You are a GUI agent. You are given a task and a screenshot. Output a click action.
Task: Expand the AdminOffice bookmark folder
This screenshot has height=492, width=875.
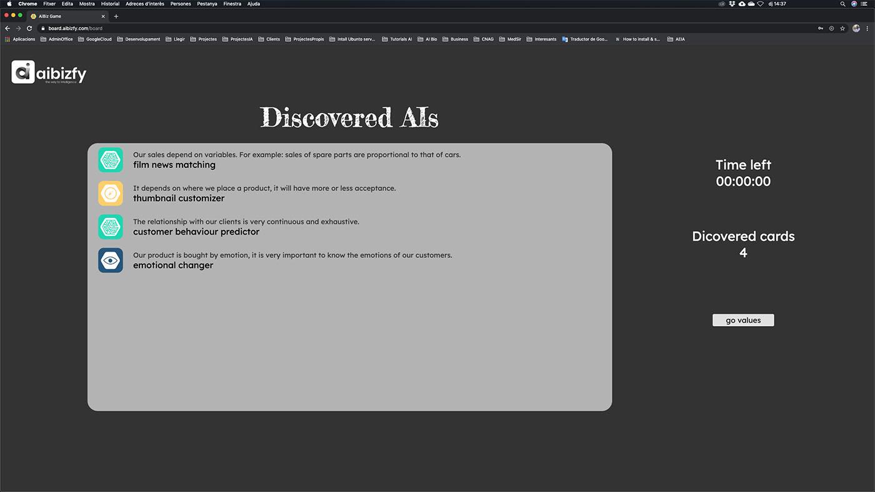pos(57,39)
